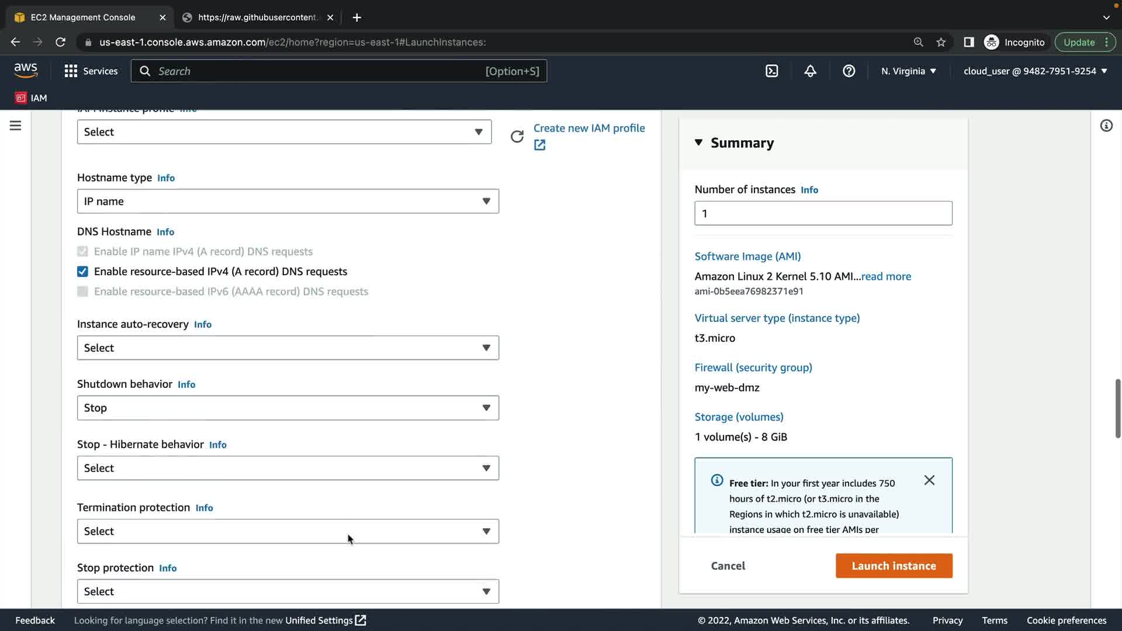Switch to the raw.githubusercontent browser tab
This screenshot has width=1122, height=631.
(257, 18)
